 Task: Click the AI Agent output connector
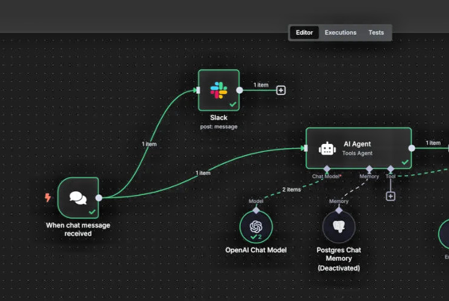[x=412, y=148]
